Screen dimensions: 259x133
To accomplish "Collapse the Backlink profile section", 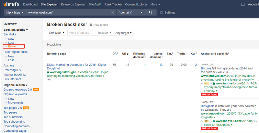I will [16, 30].
